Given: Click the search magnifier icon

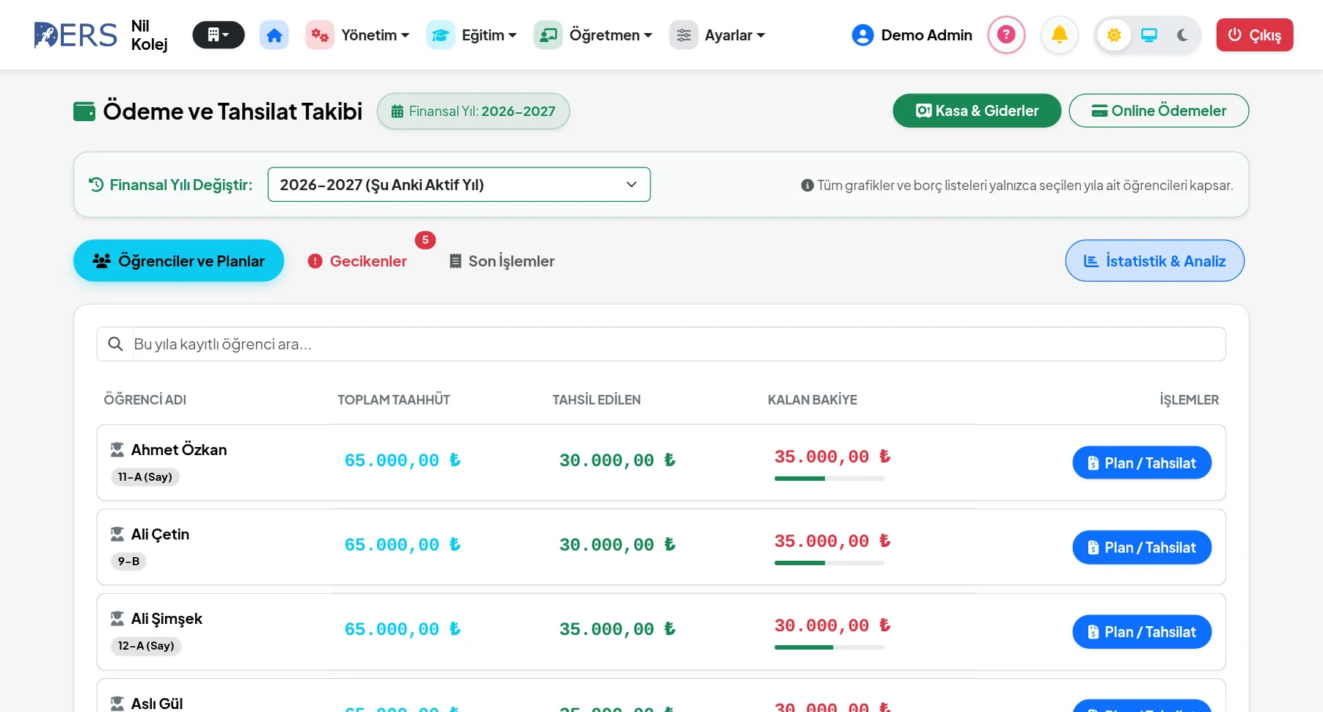Looking at the screenshot, I should (x=115, y=344).
